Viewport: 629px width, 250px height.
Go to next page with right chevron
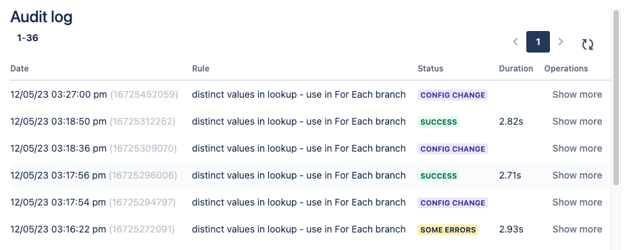[561, 42]
